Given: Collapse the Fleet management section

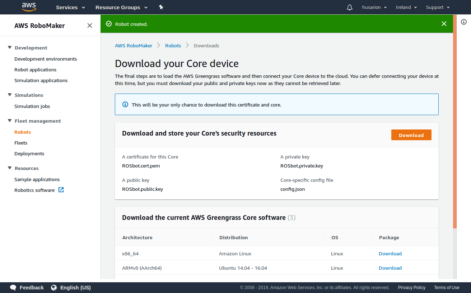Looking at the screenshot, I should (10, 120).
